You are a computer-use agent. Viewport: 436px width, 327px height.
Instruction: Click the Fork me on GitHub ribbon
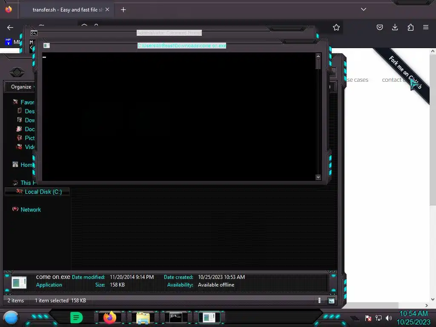coord(404,72)
